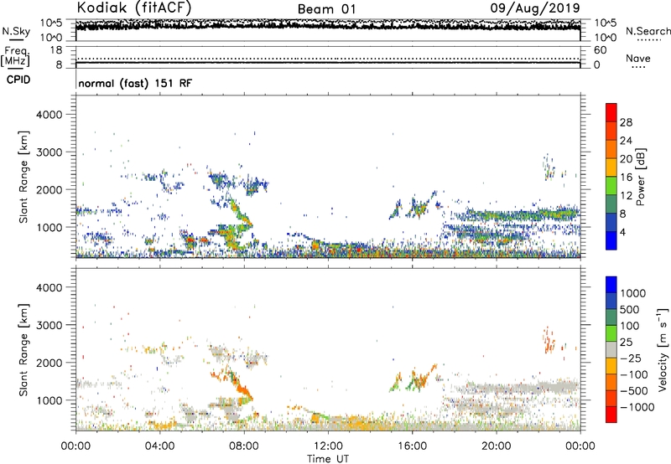Click the Kodiak (fitACF) title

(x=134, y=8)
